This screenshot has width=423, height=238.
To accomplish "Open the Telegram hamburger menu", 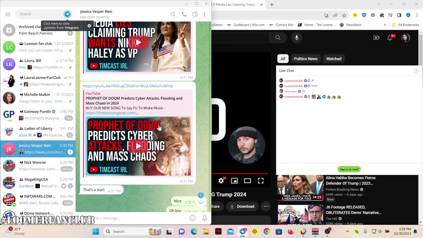I will coord(8,14).
